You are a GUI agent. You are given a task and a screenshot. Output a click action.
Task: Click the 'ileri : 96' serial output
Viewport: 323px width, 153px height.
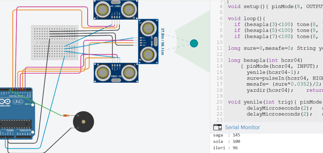(225, 148)
